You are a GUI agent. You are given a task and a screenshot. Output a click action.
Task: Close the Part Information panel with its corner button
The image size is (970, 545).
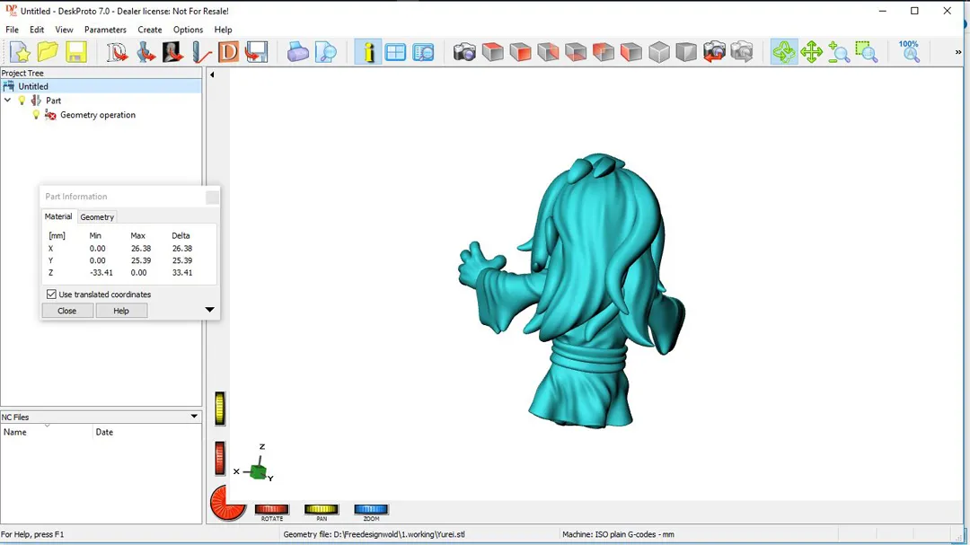(x=212, y=197)
